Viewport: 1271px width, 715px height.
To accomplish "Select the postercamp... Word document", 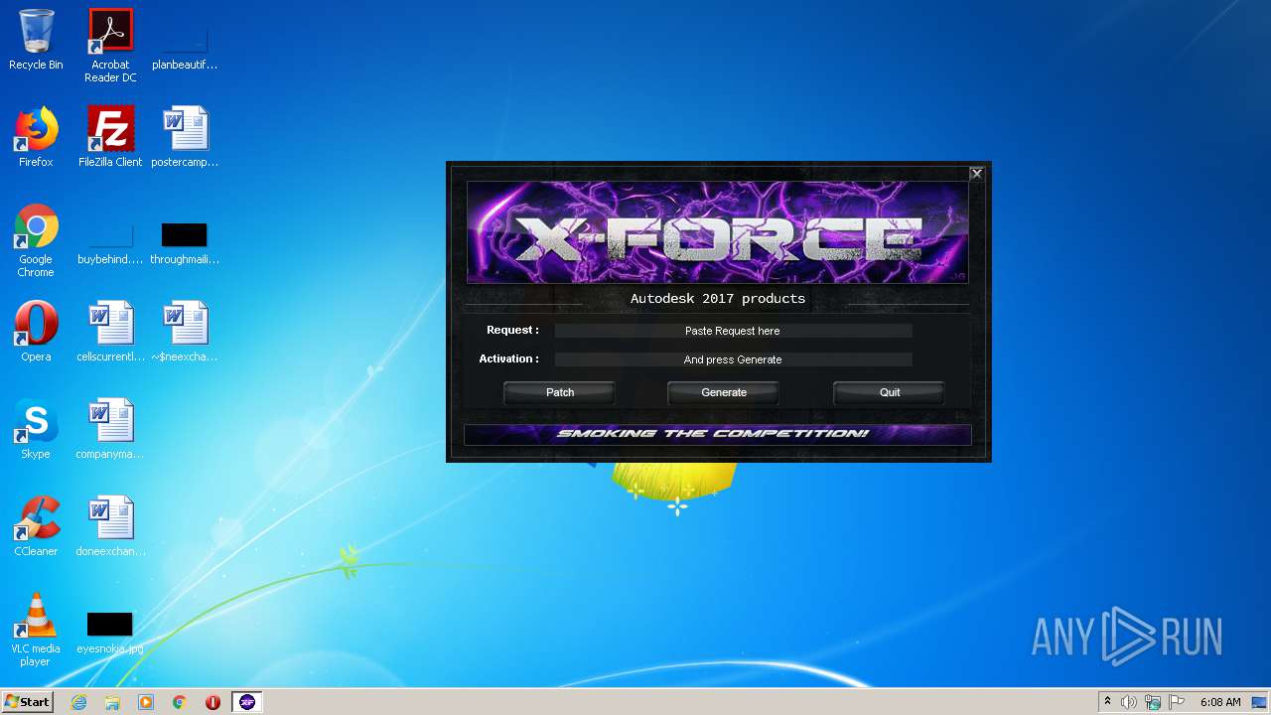I will (x=185, y=137).
